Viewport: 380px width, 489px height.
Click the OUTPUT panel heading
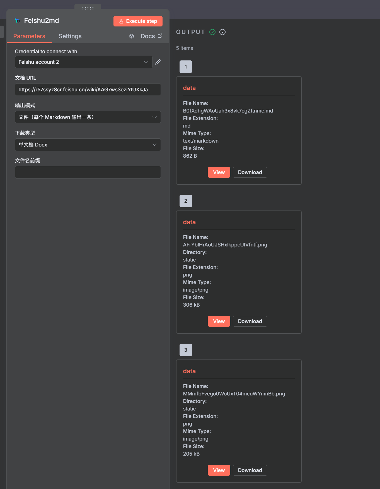pyautogui.click(x=191, y=32)
